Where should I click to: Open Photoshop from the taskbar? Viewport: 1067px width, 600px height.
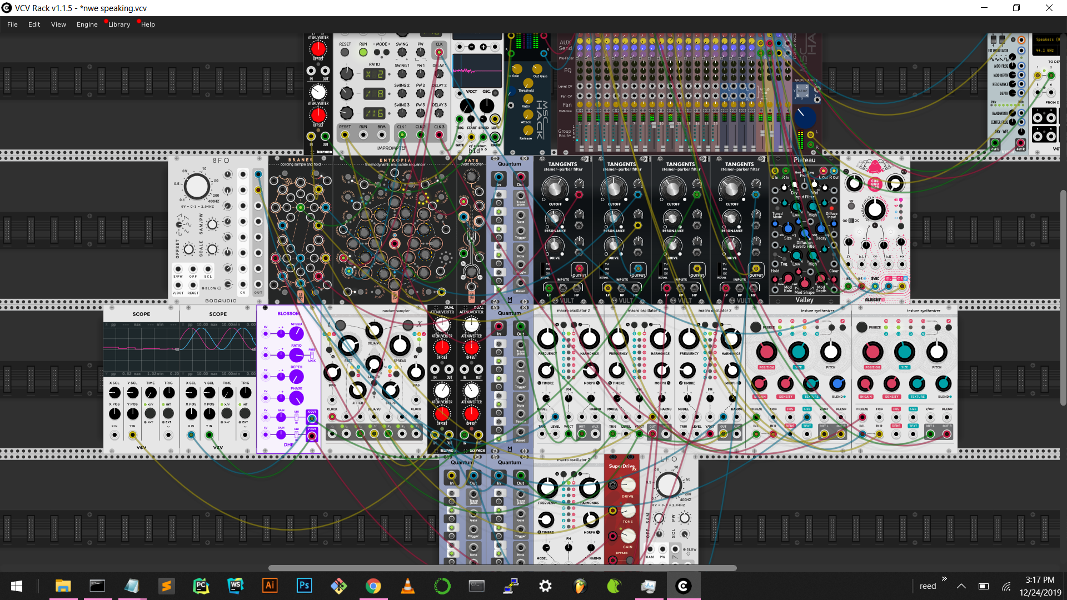pos(304,586)
